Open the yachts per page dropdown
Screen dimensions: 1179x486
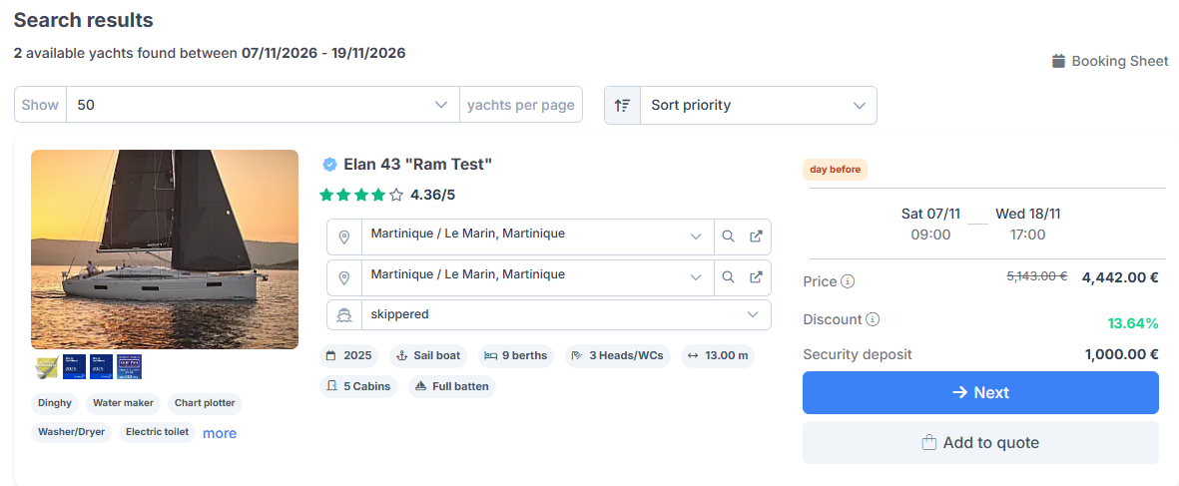tap(264, 105)
